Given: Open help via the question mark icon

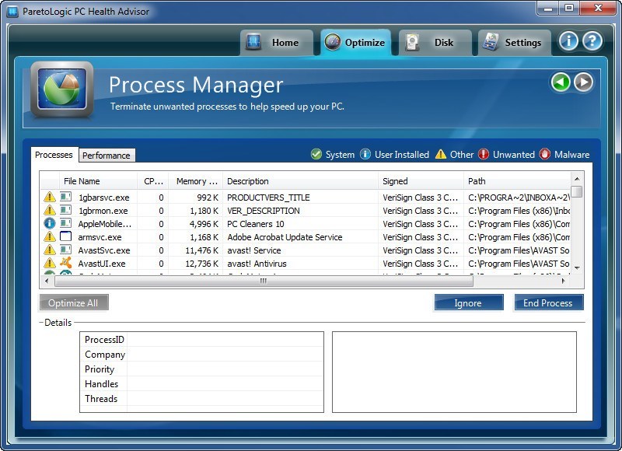Looking at the screenshot, I should point(592,41).
